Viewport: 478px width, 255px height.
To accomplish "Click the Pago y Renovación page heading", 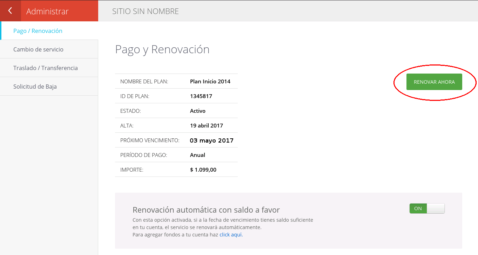I will pyautogui.click(x=162, y=49).
